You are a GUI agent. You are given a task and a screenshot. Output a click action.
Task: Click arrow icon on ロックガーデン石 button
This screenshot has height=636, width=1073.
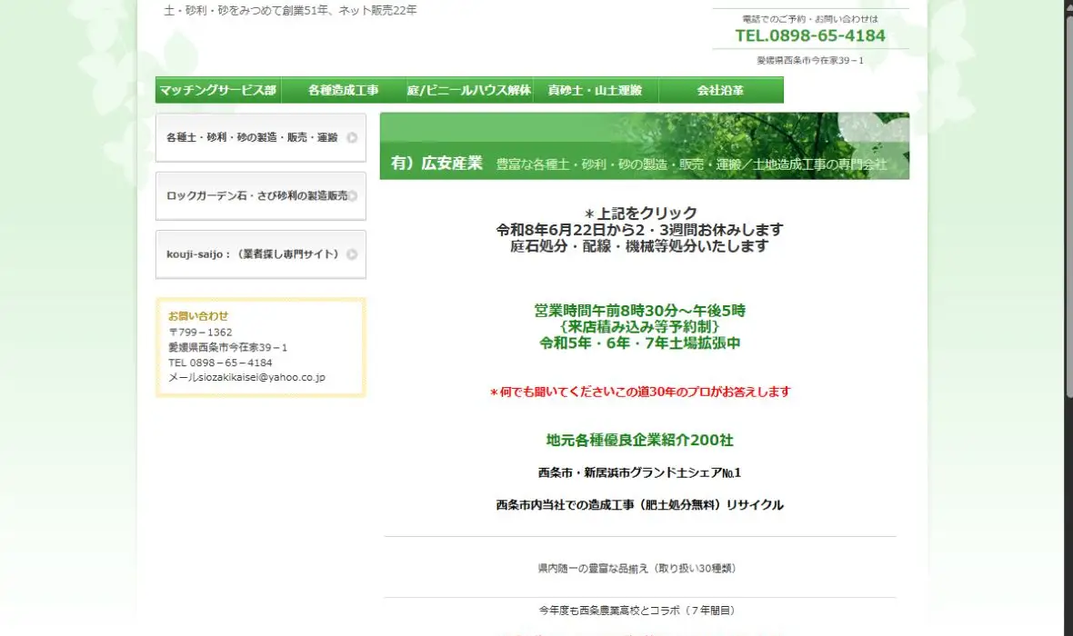click(x=352, y=196)
